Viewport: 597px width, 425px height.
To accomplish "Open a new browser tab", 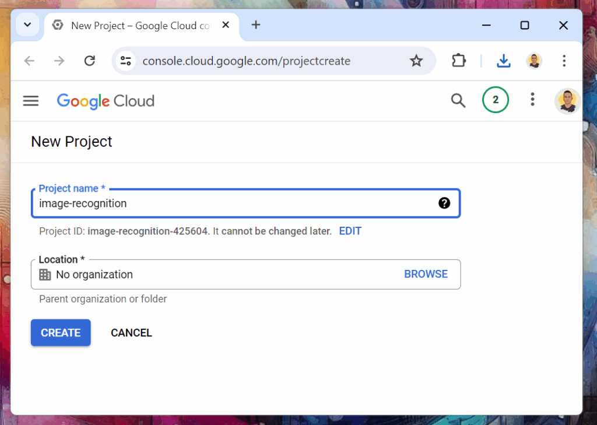I will click(256, 25).
